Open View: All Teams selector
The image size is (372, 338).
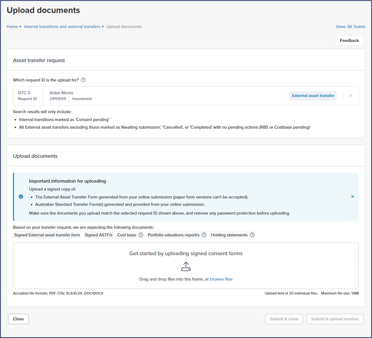point(350,27)
